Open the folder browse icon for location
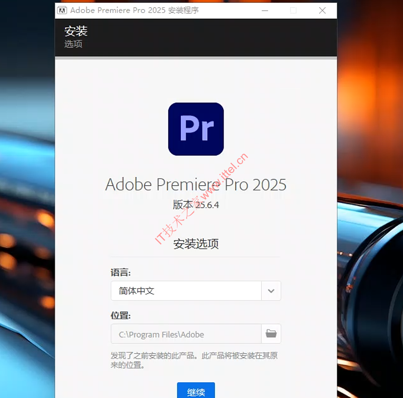403x398 pixels. [x=271, y=334]
